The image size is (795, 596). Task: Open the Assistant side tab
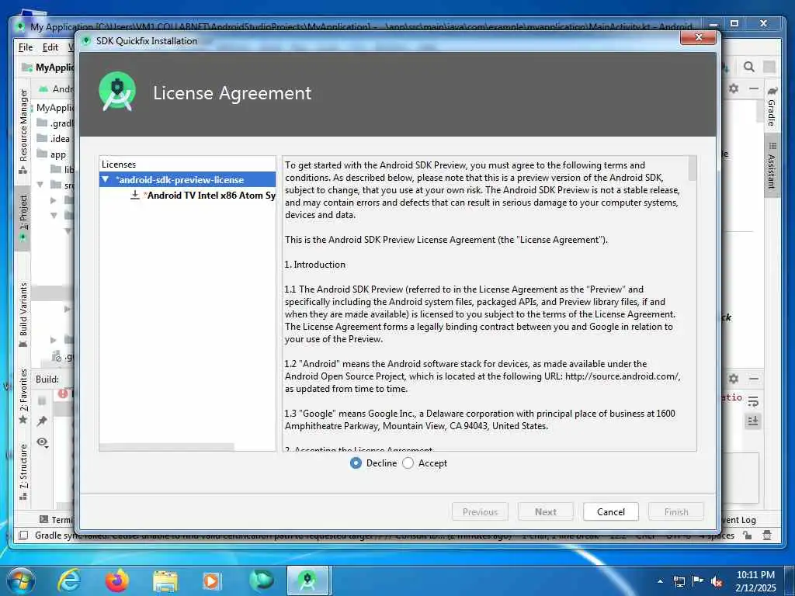pos(772,166)
